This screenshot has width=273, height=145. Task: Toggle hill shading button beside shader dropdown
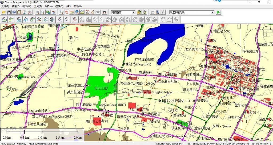[x=139, y=12]
